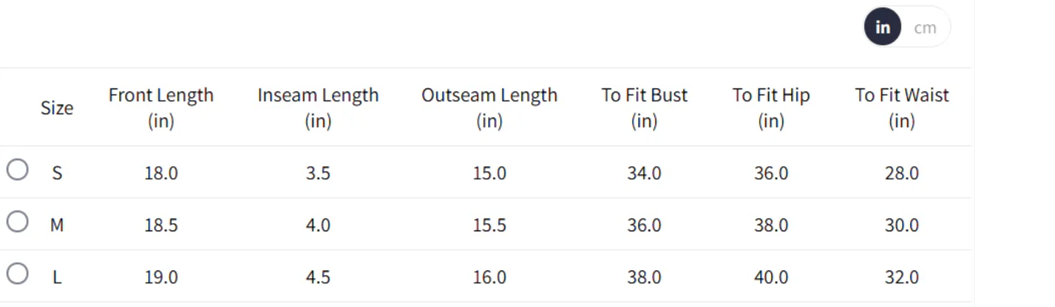Screen dimensions: 1055x307
Task: Click the To Fit Bust header
Action: click(644, 107)
